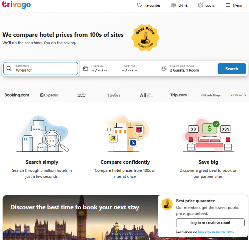Click the Search simply buildings illustration

[x=42, y=134]
